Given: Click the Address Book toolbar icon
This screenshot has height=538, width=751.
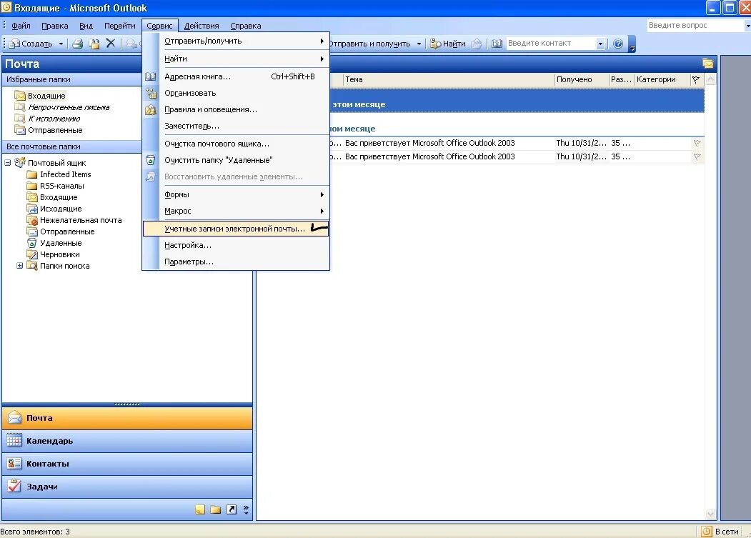Looking at the screenshot, I should point(497,44).
